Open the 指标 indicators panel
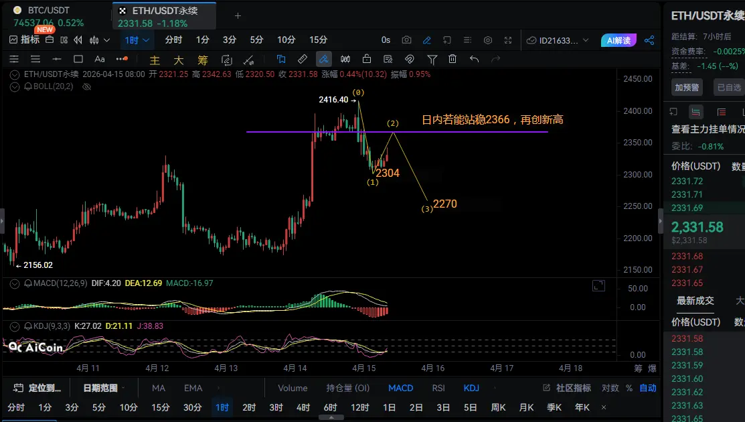The width and height of the screenshot is (745, 422). 24,40
